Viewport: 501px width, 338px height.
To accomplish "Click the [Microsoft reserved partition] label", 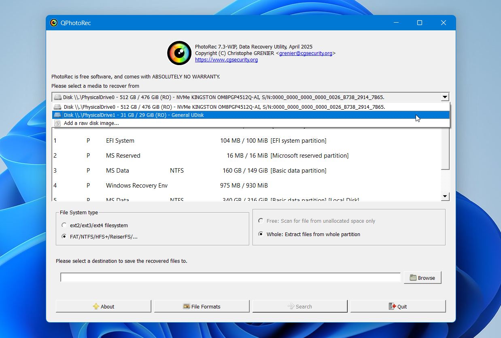I will [310, 156].
